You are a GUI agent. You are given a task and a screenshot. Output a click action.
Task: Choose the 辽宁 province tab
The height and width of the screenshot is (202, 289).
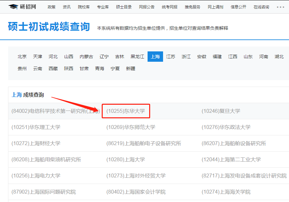[x=104, y=57]
